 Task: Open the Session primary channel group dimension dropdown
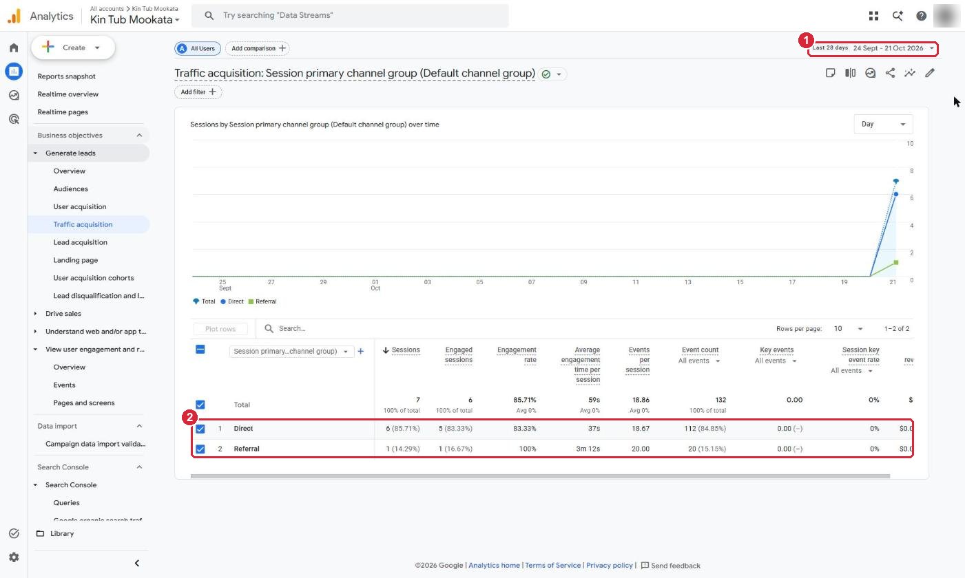pos(291,351)
